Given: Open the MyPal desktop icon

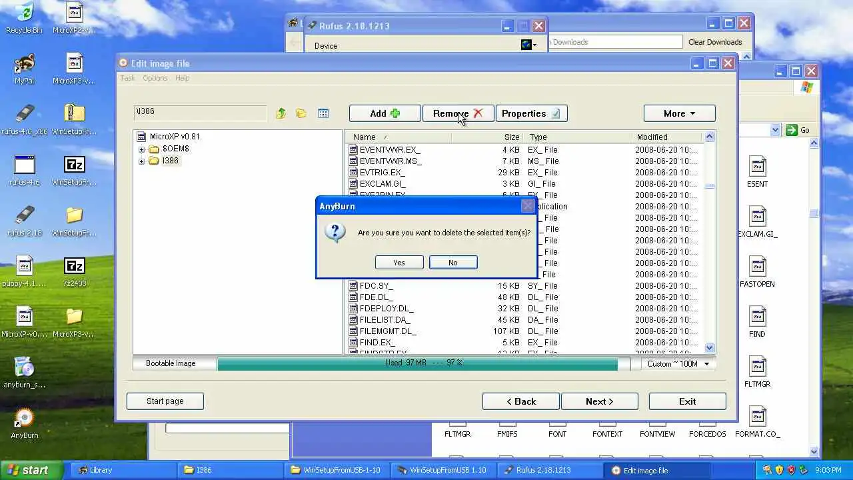Looking at the screenshot, I should (x=24, y=68).
